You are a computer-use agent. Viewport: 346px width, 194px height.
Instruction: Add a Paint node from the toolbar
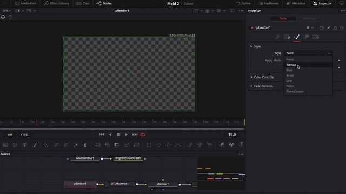tap(35, 145)
